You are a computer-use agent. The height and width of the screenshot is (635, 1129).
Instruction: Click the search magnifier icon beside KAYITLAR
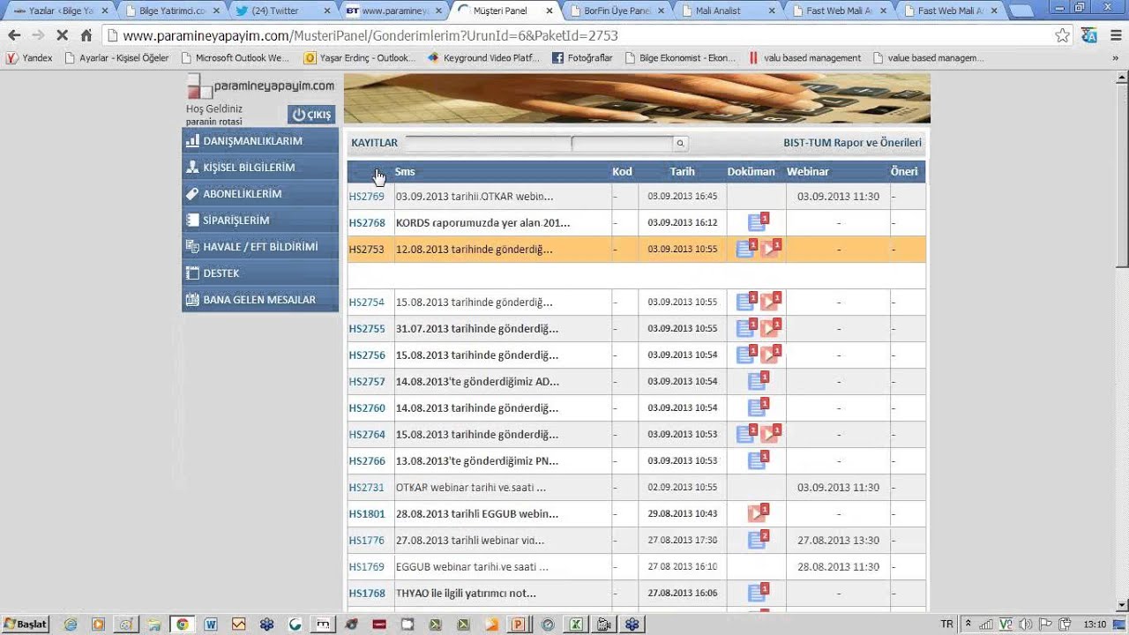(x=680, y=143)
